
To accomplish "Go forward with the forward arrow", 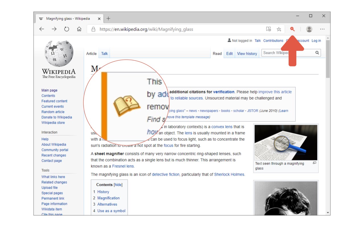I will pos(54,29).
